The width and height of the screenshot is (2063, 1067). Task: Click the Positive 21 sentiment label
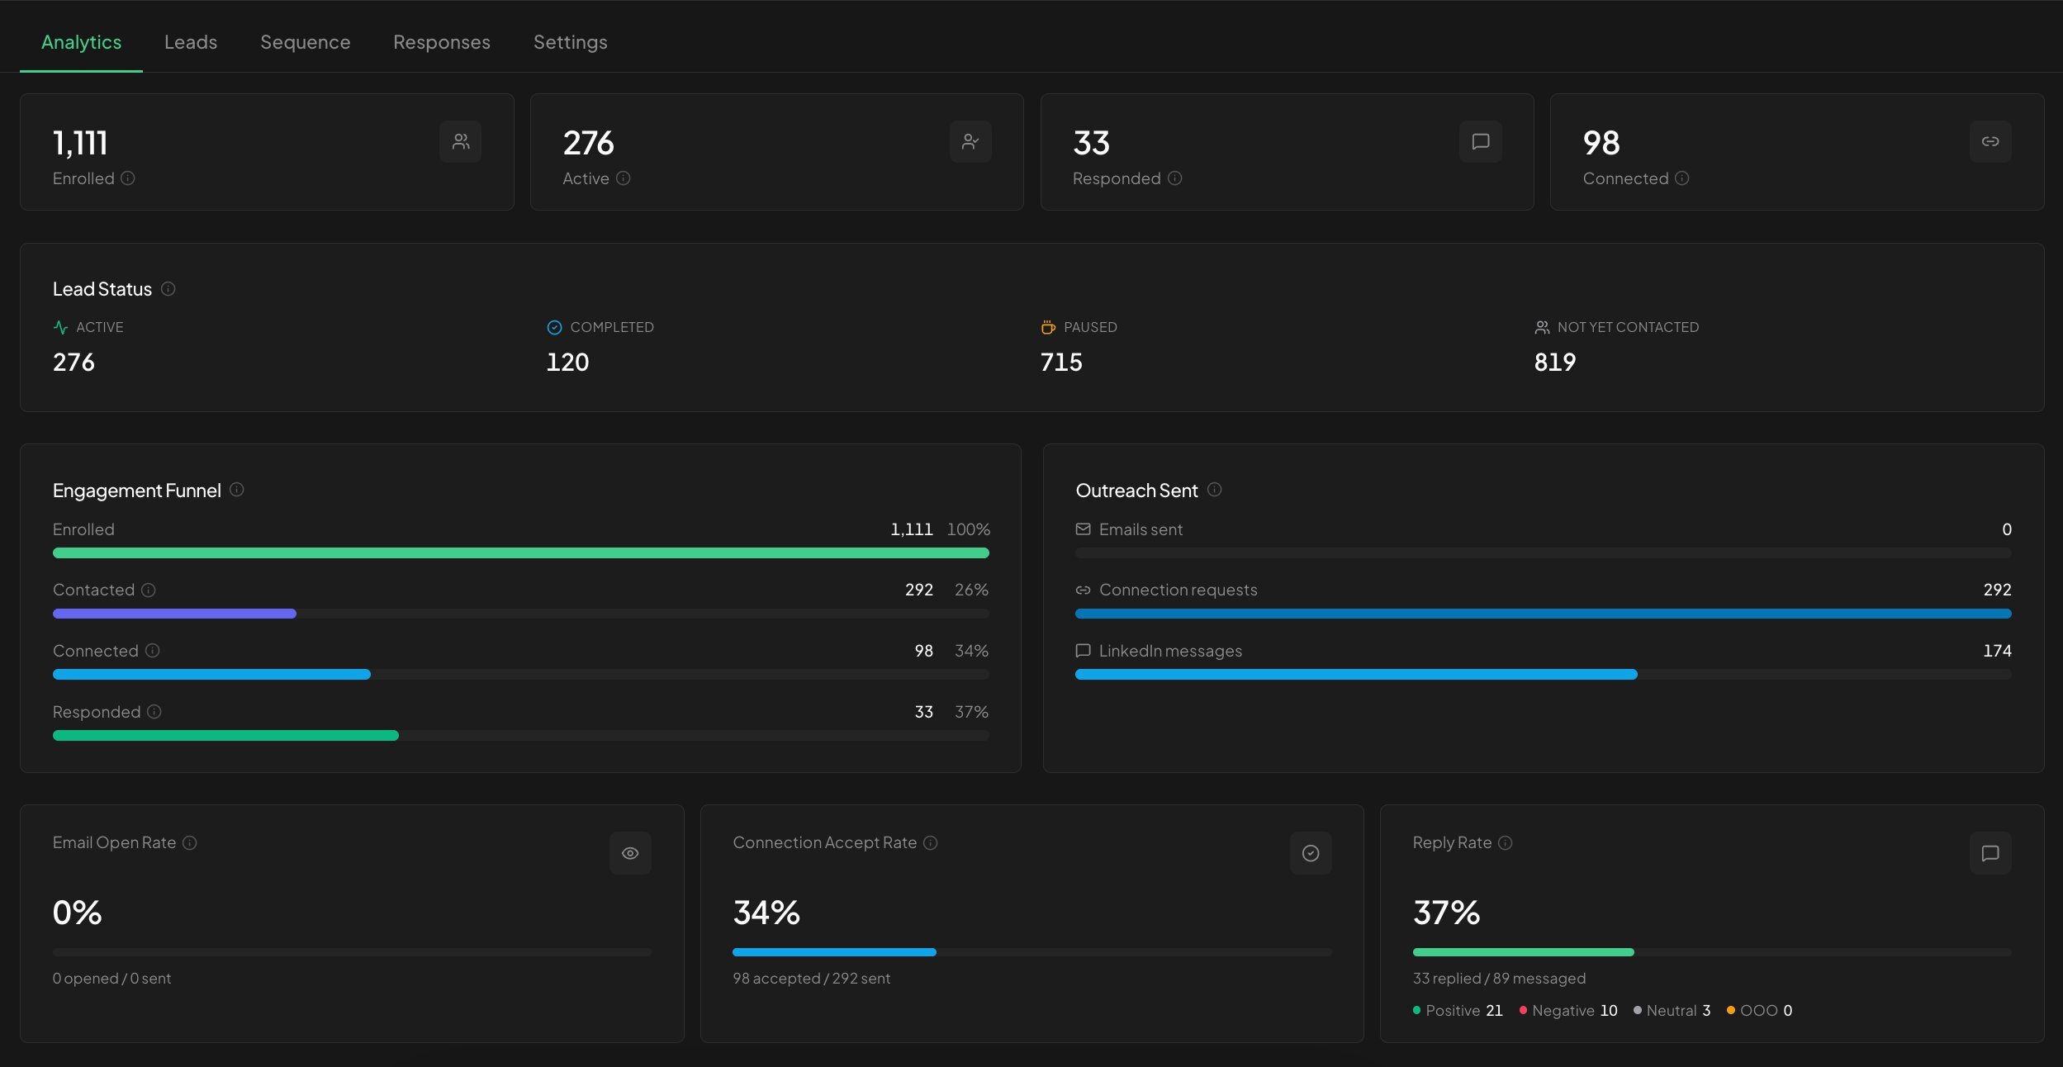[x=1458, y=1011]
